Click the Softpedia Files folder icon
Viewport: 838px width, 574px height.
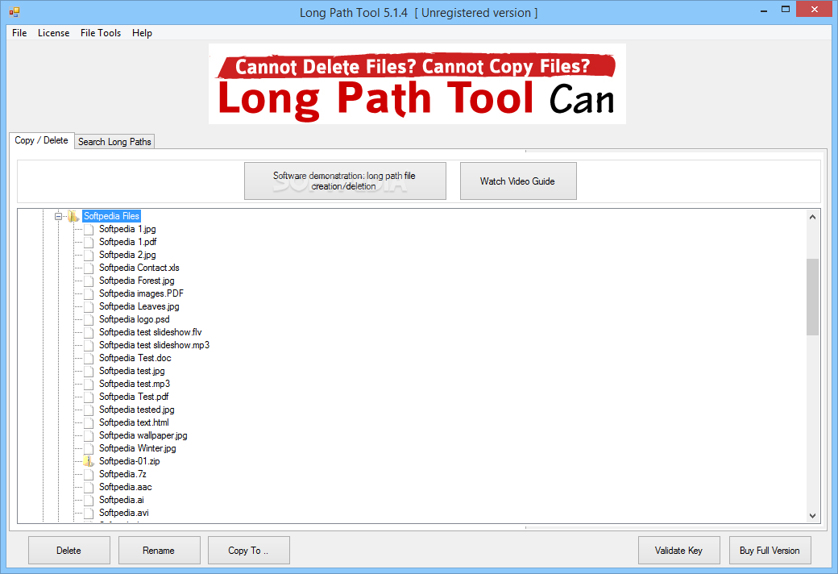pyautogui.click(x=73, y=216)
